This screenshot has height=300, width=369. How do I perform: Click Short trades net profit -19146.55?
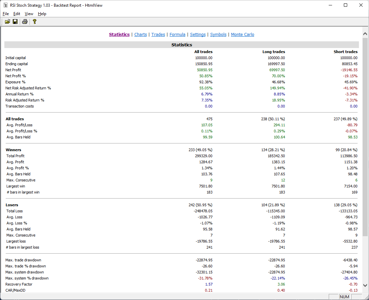pos(349,70)
